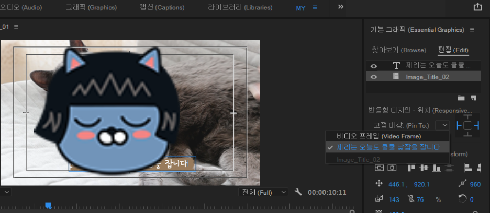
Task: Click the Align Vertical Center icon
Action: click(x=424, y=168)
